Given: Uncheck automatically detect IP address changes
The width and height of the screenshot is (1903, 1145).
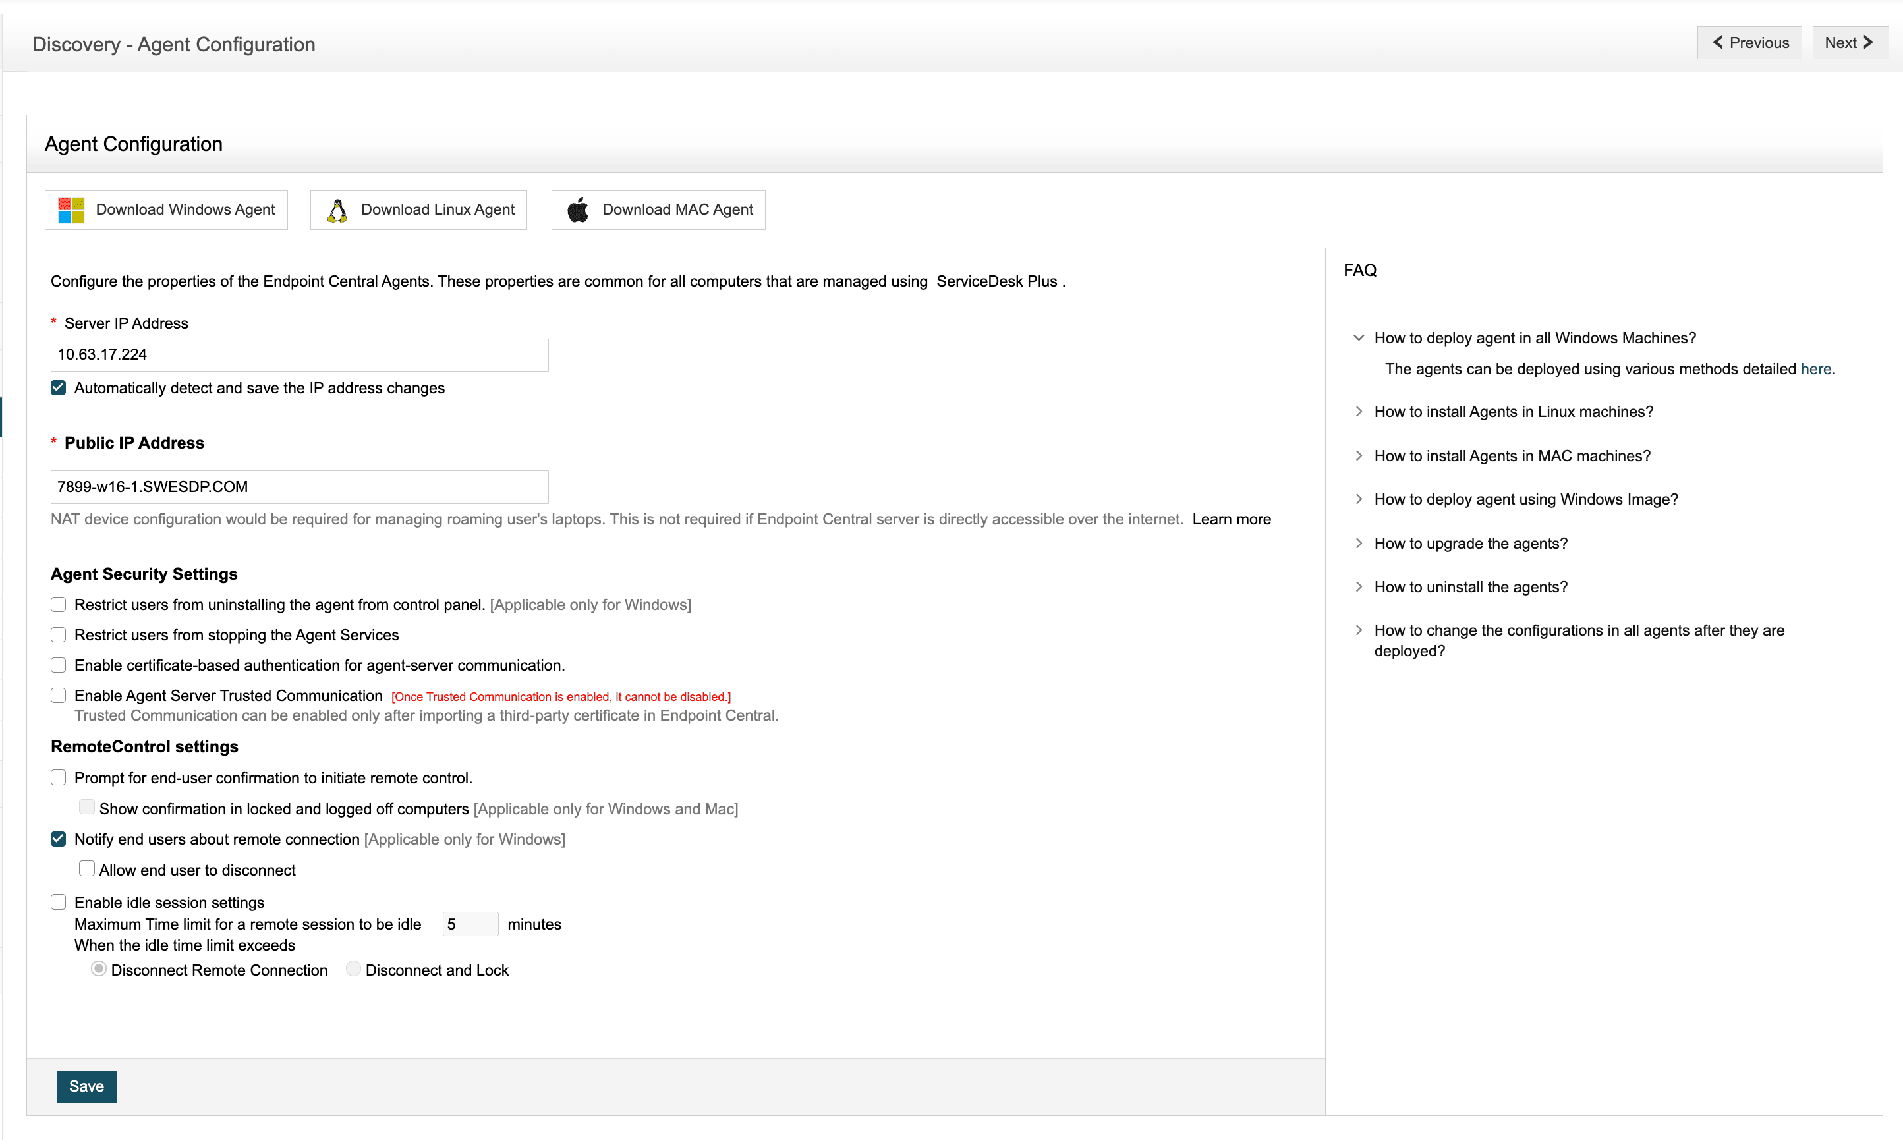Looking at the screenshot, I should pos(58,387).
